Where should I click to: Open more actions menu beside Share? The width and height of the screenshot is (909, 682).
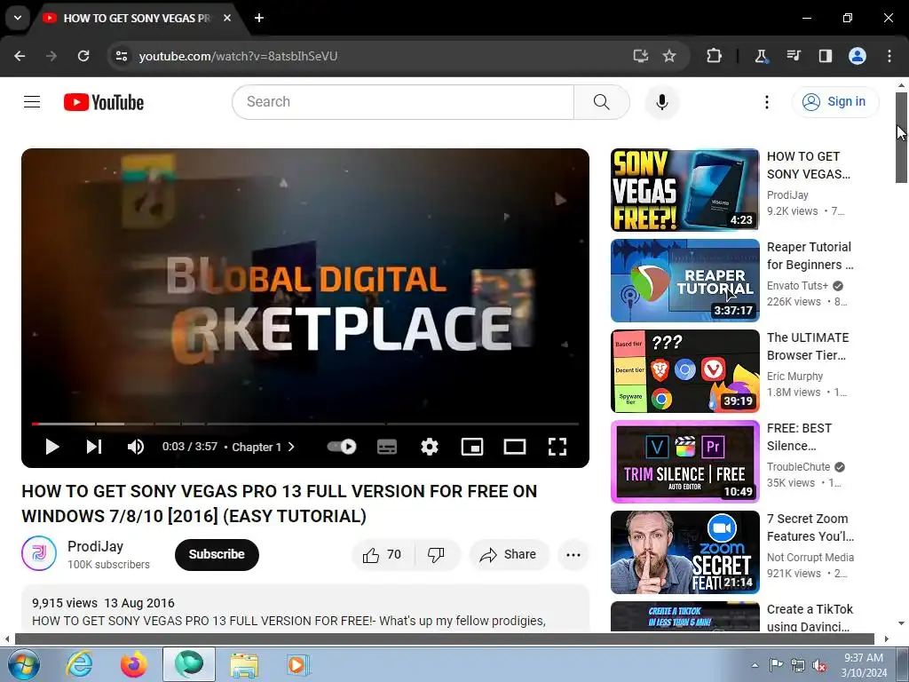(x=573, y=554)
